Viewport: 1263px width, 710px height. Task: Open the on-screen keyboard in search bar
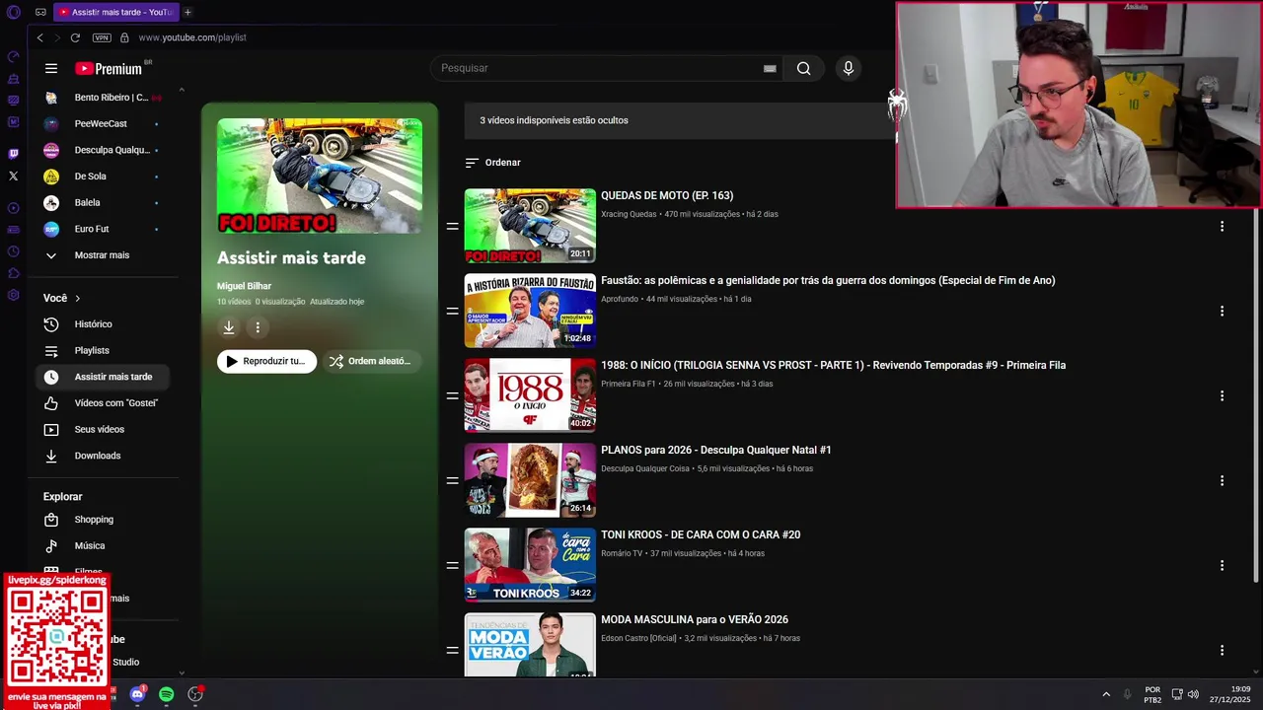point(770,68)
